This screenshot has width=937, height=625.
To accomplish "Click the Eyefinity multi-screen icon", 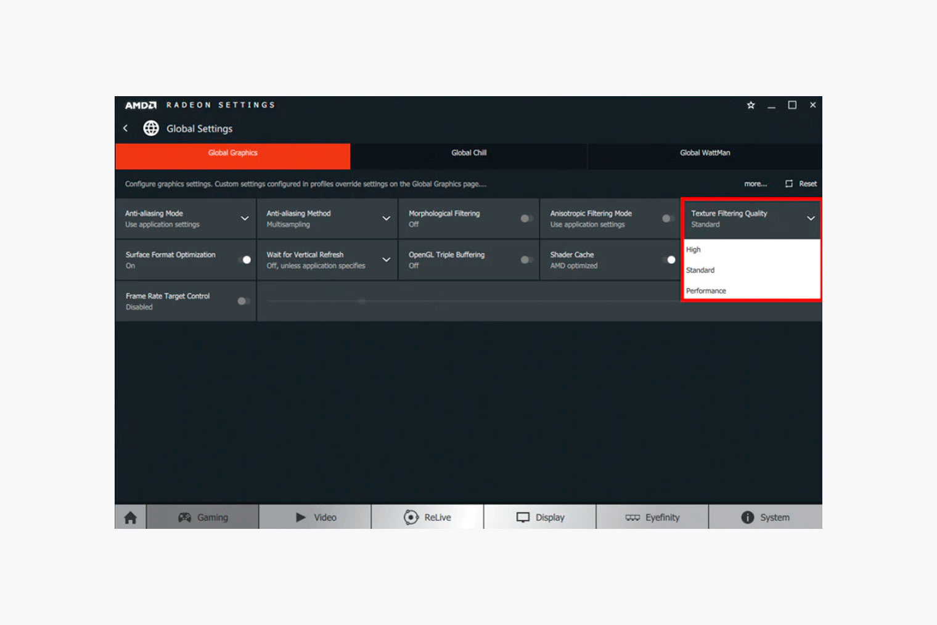I will [x=632, y=518].
